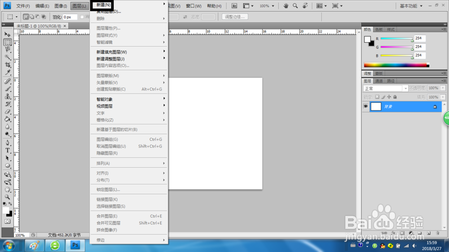The width and height of the screenshot is (449, 252).
Task: Select the Clone Stamp tool
Action: [x=8, y=96]
